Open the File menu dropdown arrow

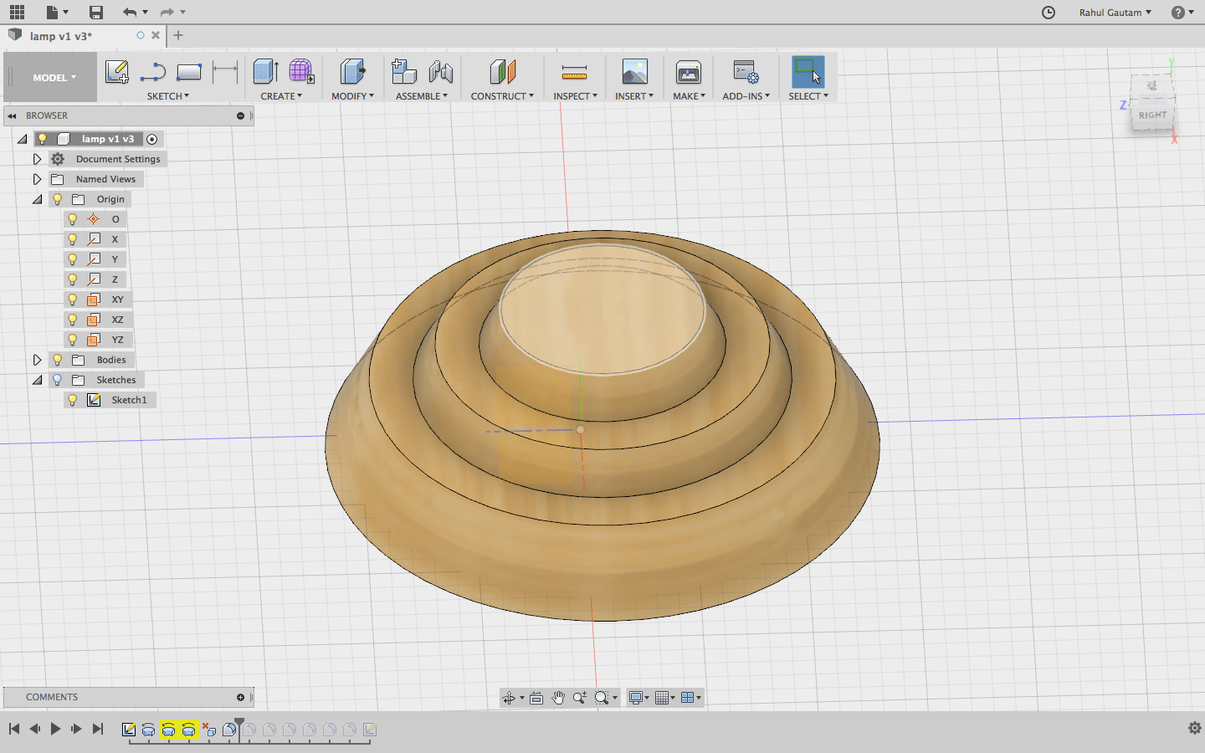coord(66,13)
